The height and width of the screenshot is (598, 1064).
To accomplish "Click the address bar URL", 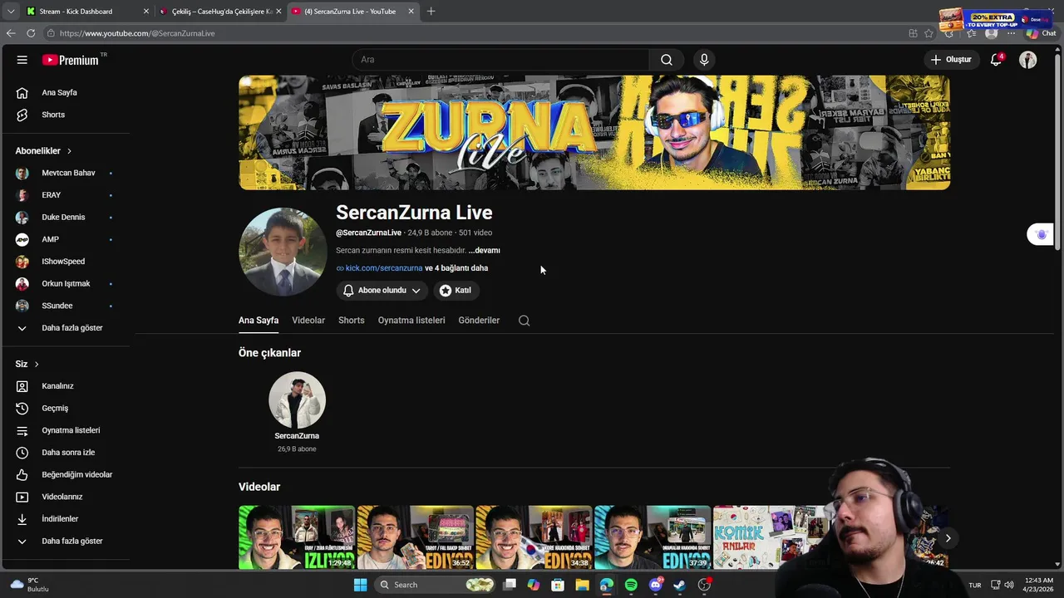I will [x=137, y=33].
